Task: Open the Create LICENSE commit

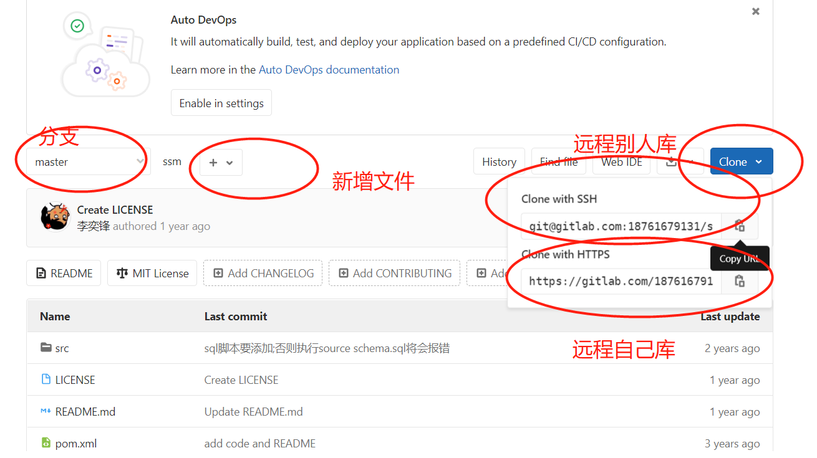Action: [x=115, y=210]
